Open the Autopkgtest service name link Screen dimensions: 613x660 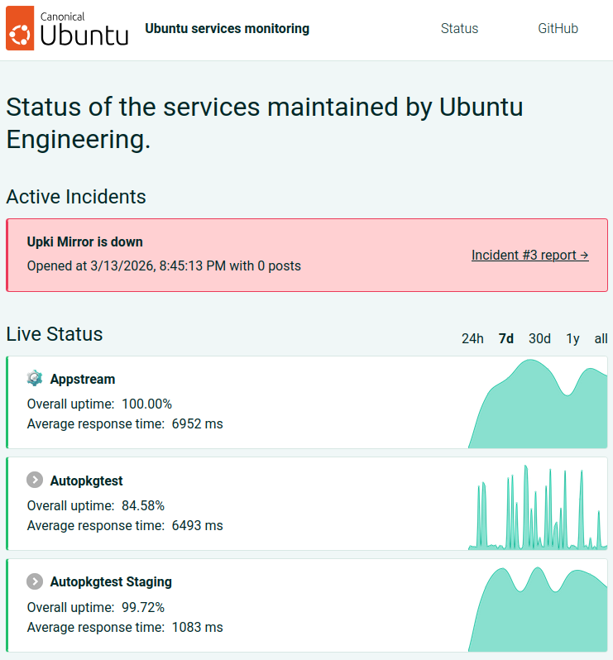click(x=86, y=481)
